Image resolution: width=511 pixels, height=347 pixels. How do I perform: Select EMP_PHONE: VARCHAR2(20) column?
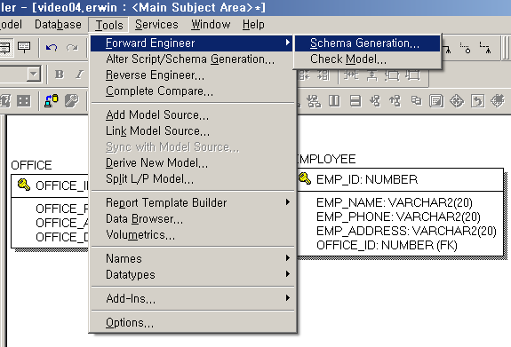coord(398,217)
